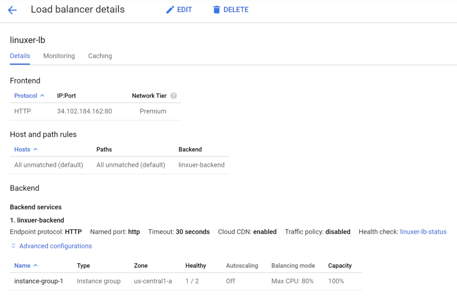Click the Hosts sort arrow icon
Image resolution: width=457 pixels, height=297 pixels.
pyautogui.click(x=36, y=150)
